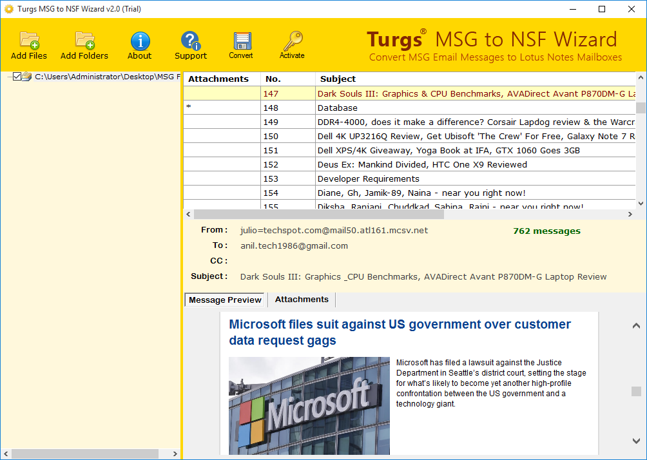The image size is (647, 460).
Task: Click the folder tree scroll right arrow
Action: [175, 454]
